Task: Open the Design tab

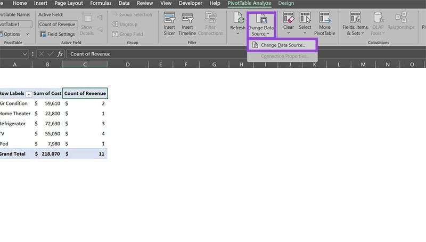Action: (286, 3)
